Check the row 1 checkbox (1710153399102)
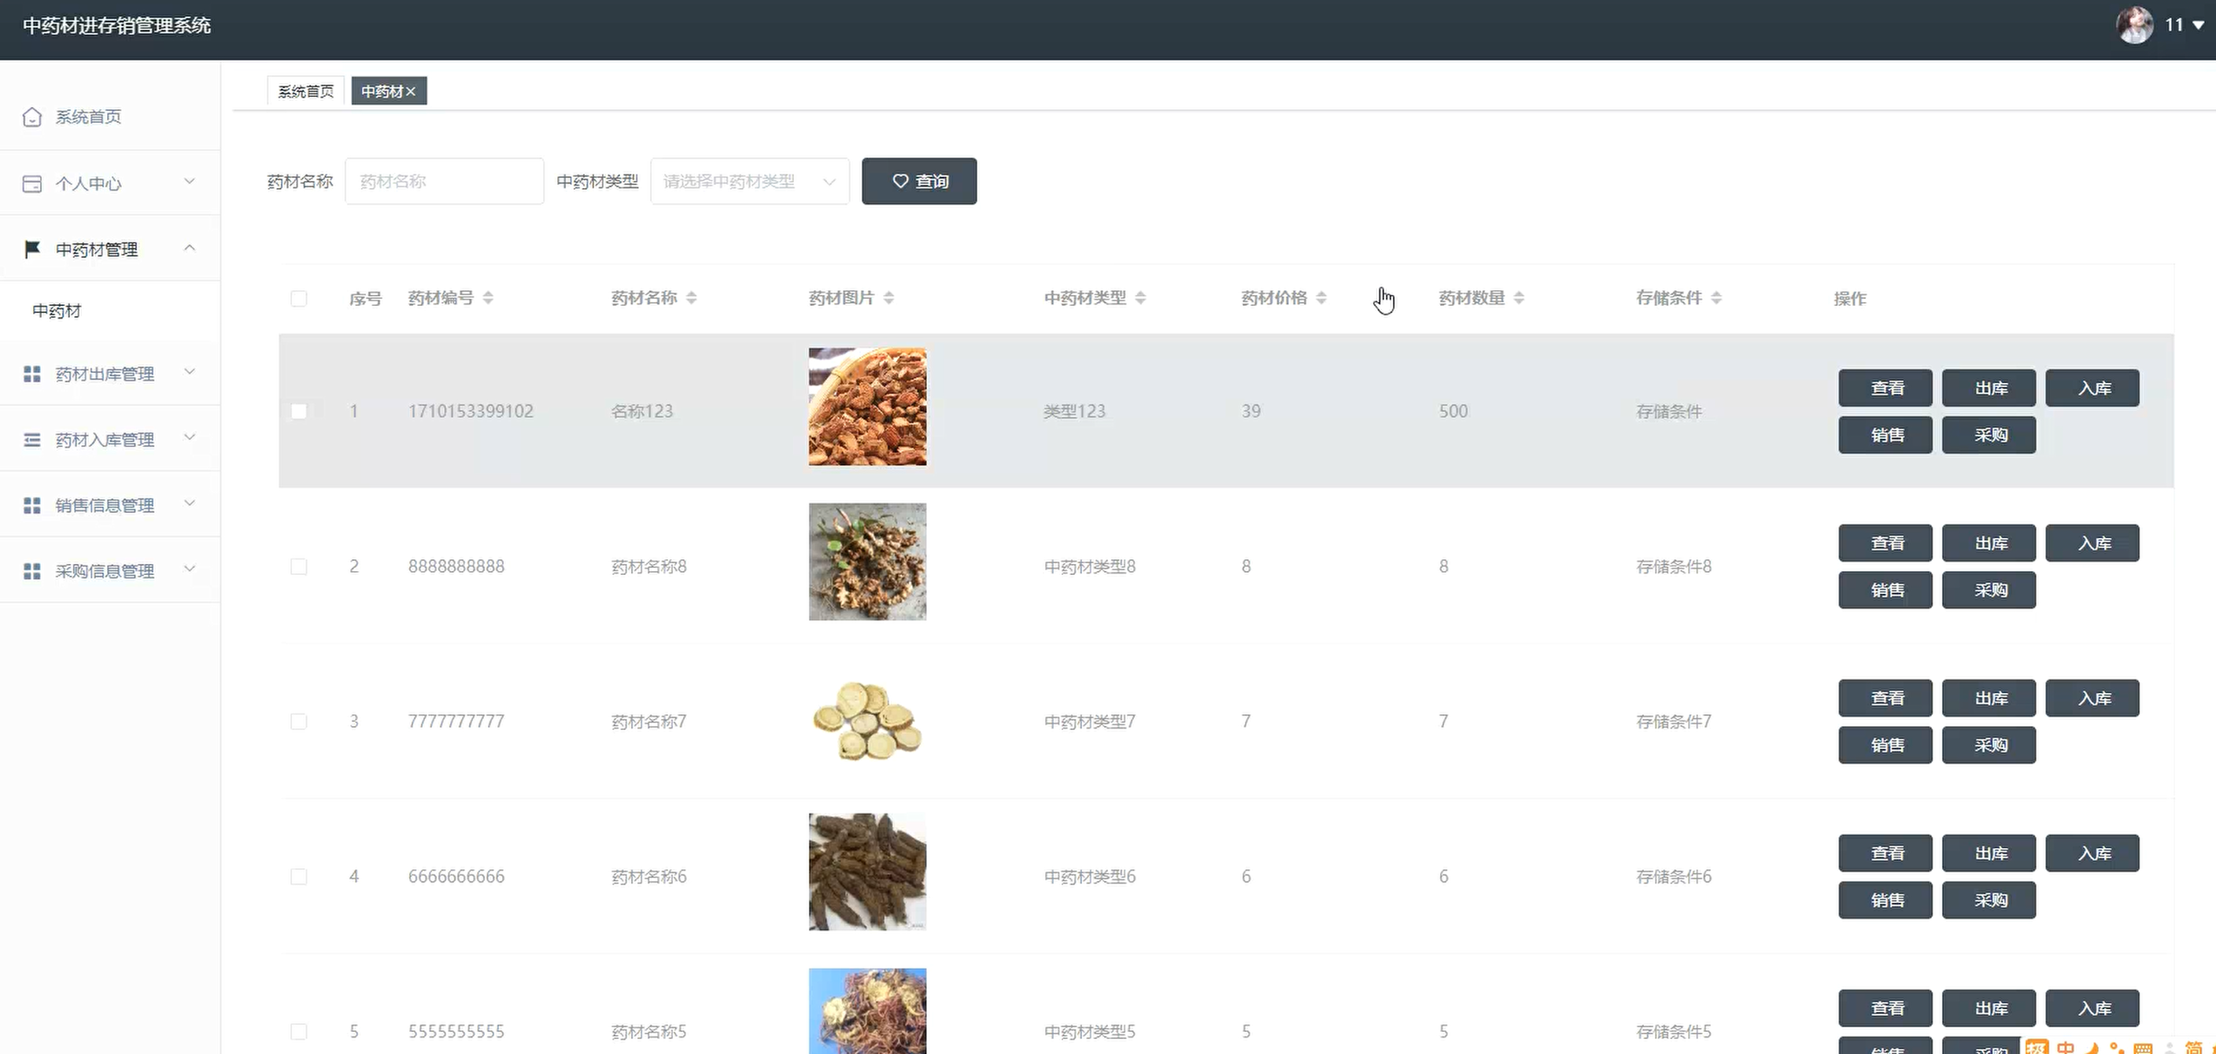 click(298, 411)
